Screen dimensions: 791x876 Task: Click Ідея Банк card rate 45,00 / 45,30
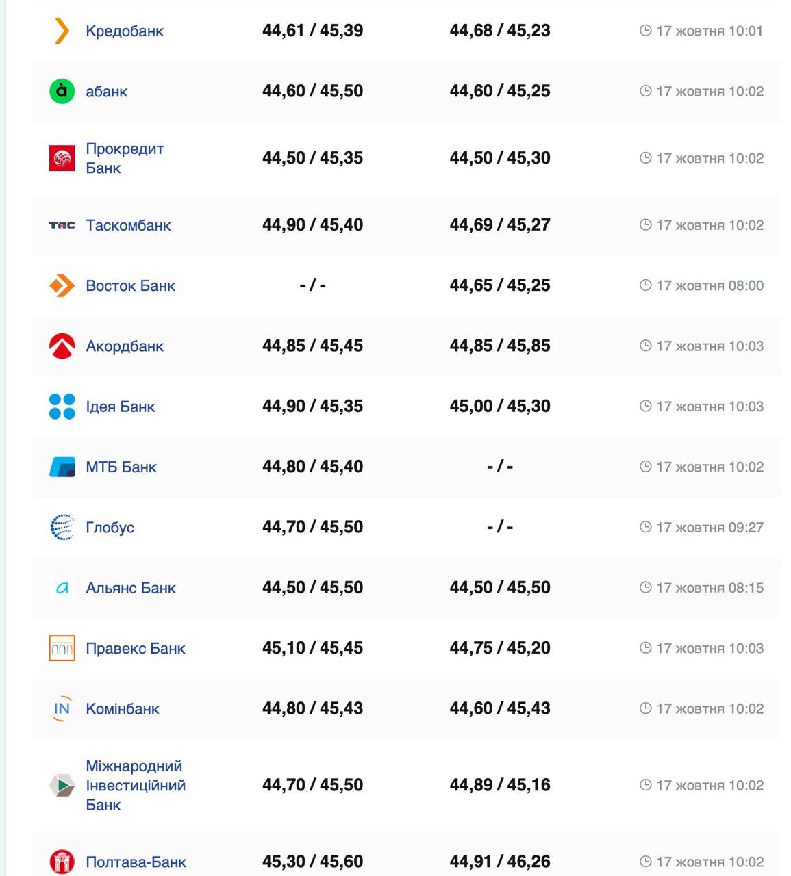(500, 406)
